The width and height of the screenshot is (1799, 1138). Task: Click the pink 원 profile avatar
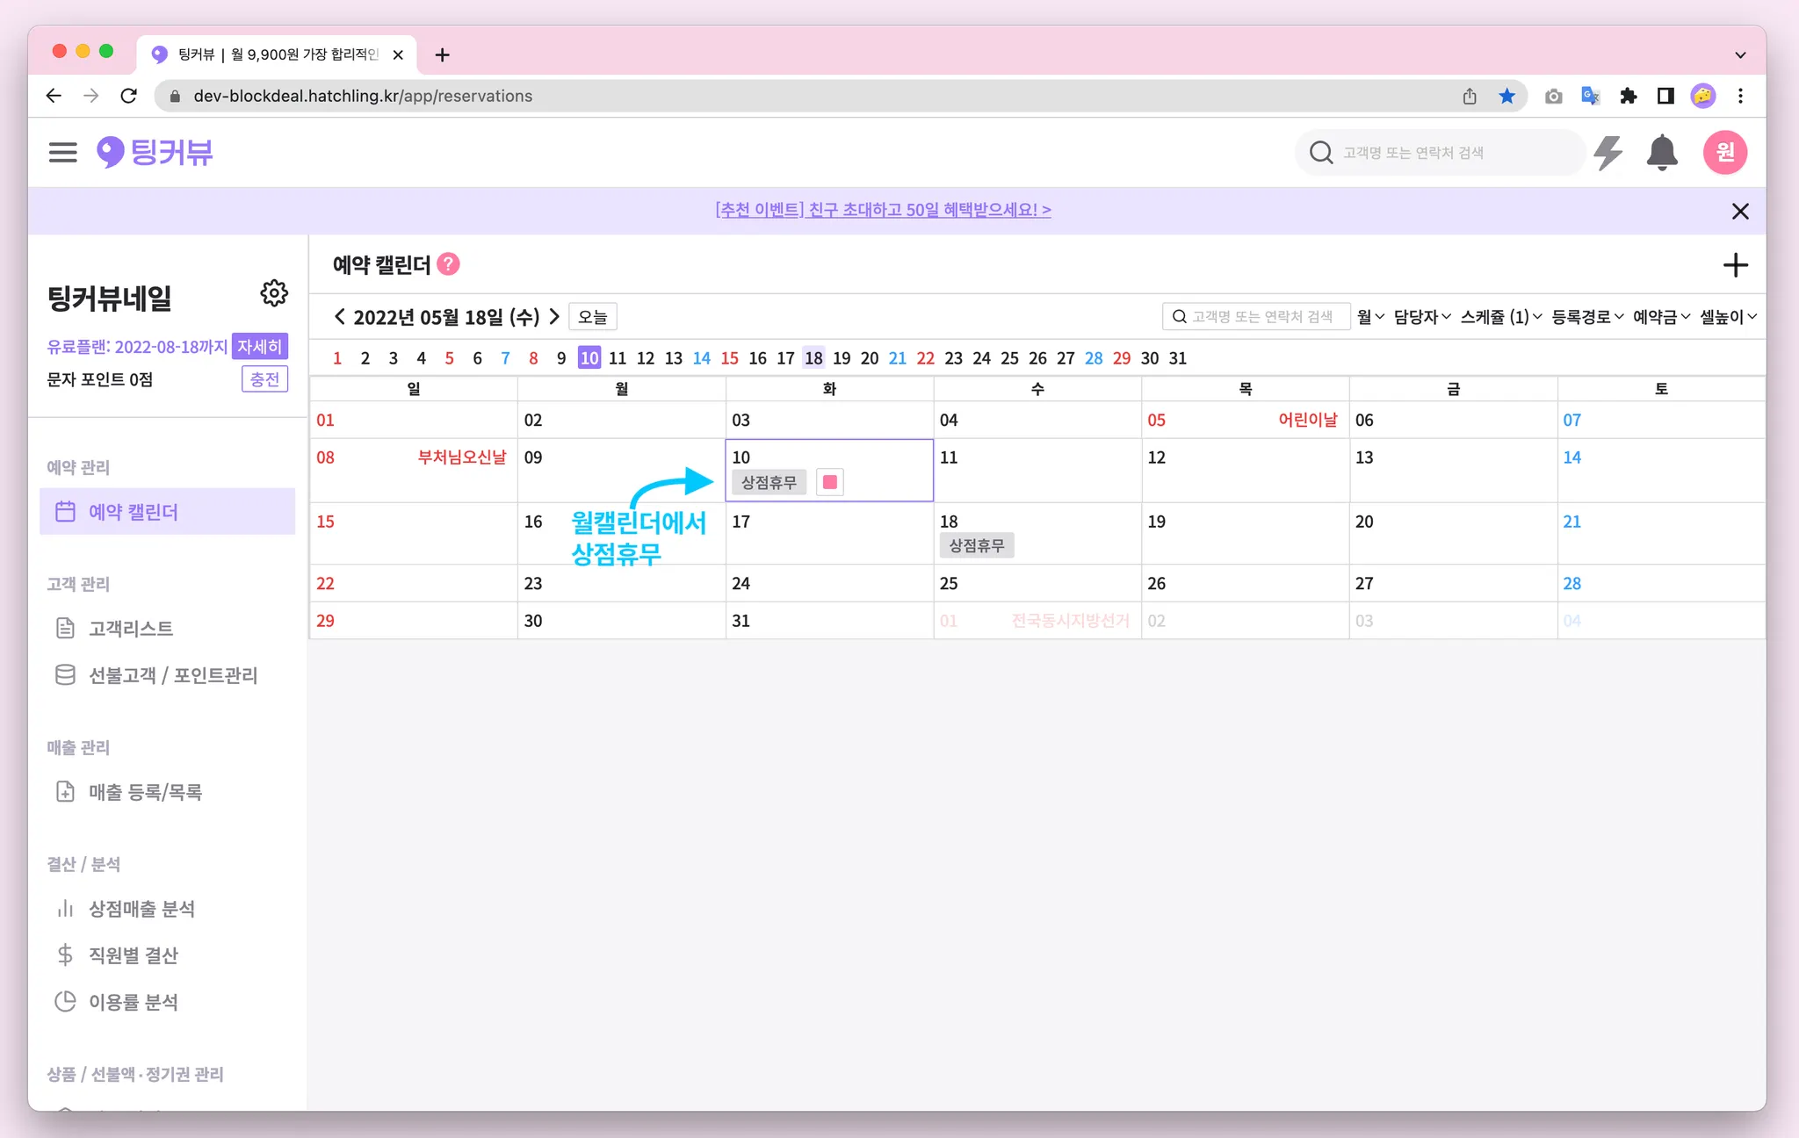(x=1724, y=153)
